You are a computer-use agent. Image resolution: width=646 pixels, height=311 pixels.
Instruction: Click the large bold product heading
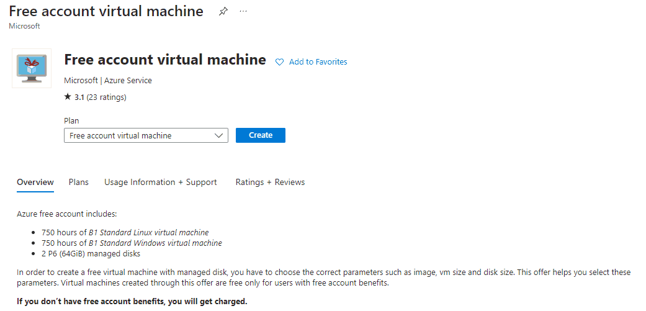click(165, 60)
